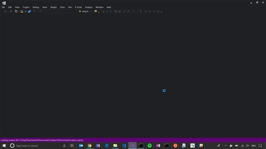The width and height of the screenshot is (266, 149).
Task: Open File Explorer from the taskbar
Action: click(x=115, y=146)
